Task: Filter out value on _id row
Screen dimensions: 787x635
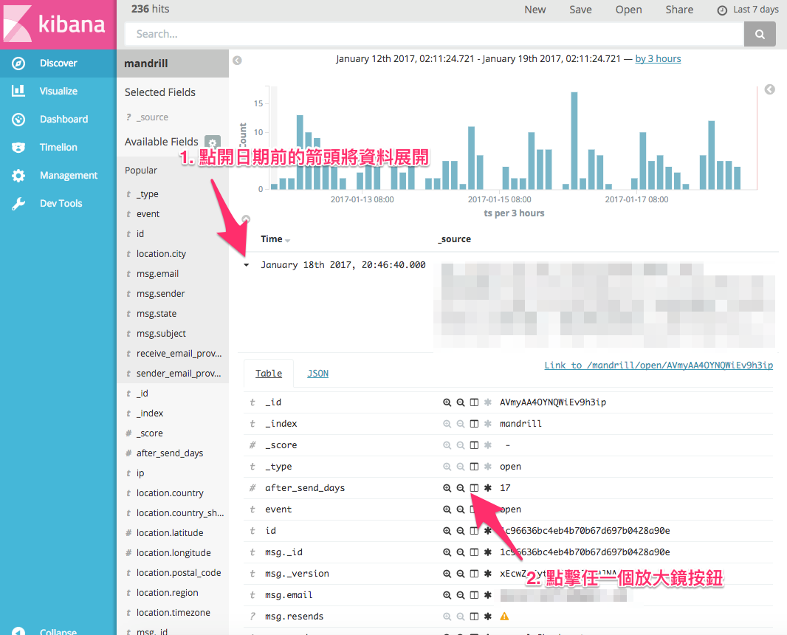Action: (x=460, y=402)
